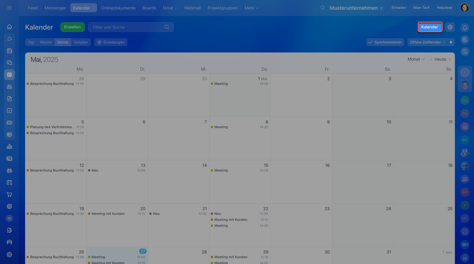Open the workgroups people icon in sidebar

(x=9, y=87)
